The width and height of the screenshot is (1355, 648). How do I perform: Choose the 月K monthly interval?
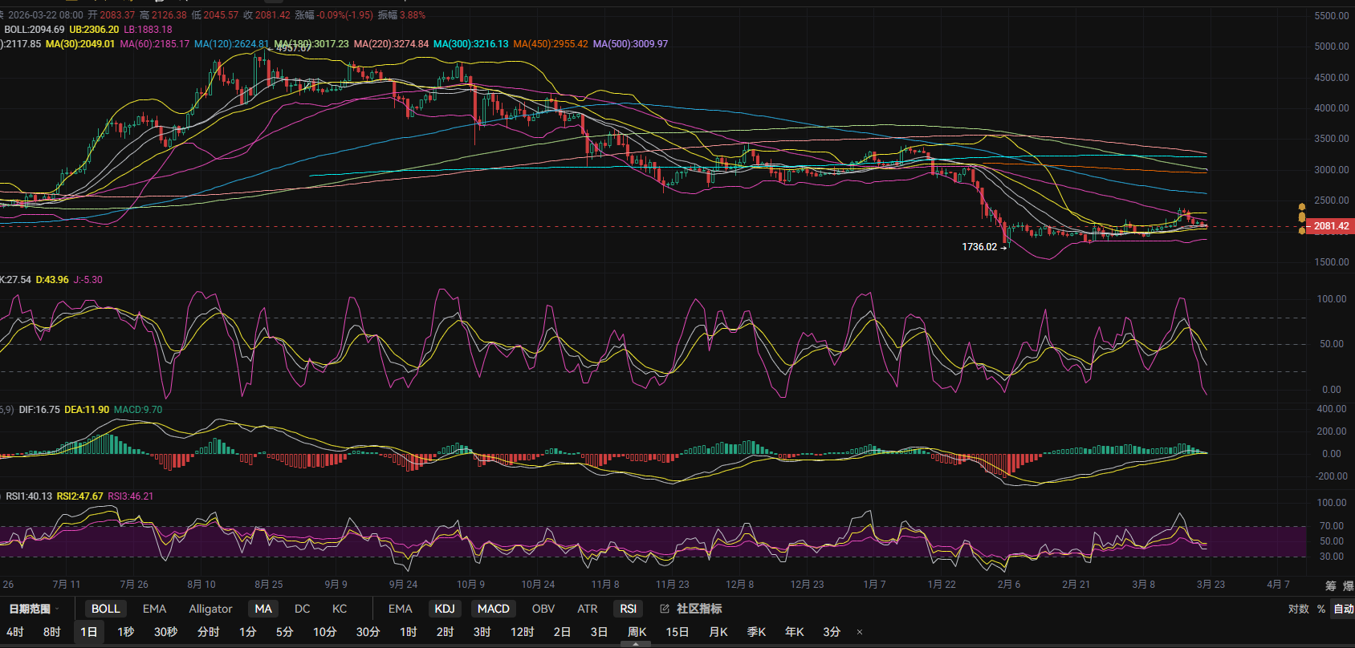coord(718,632)
